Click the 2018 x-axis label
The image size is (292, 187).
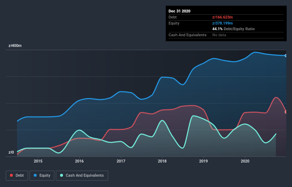click(x=162, y=161)
